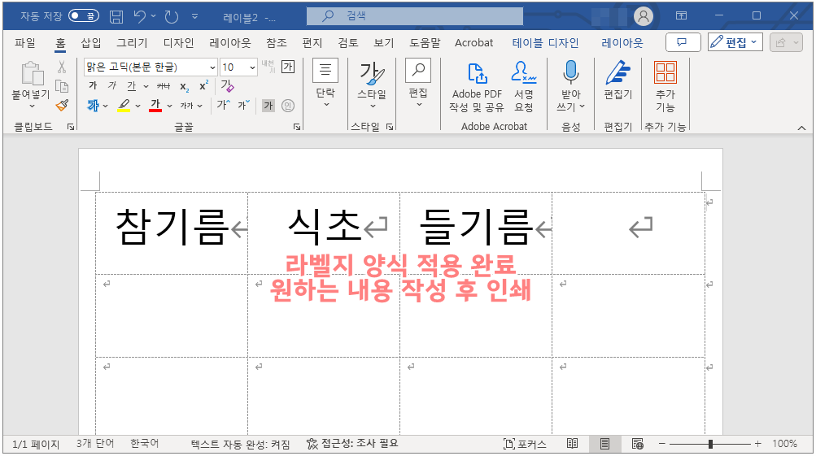Image resolution: width=816 pixels, height=456 pixels.
Task: Open the 스타일 styles gallery button
Action: click(x=372, y=85)
